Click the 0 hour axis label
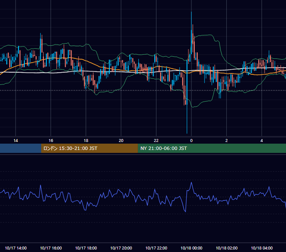Image resolution: width=286 pixels, height=252 pixels. (191, 141)
